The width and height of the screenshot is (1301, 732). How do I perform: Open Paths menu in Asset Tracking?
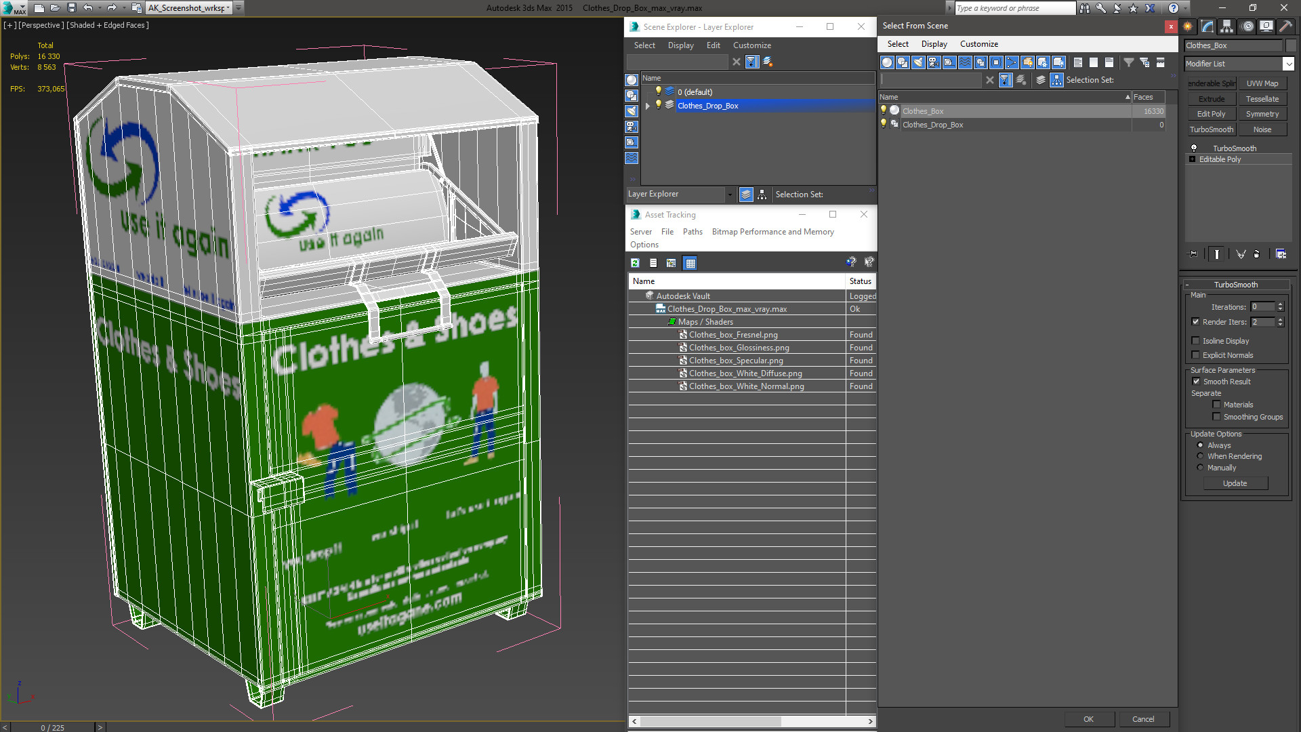tap(693, 232)
